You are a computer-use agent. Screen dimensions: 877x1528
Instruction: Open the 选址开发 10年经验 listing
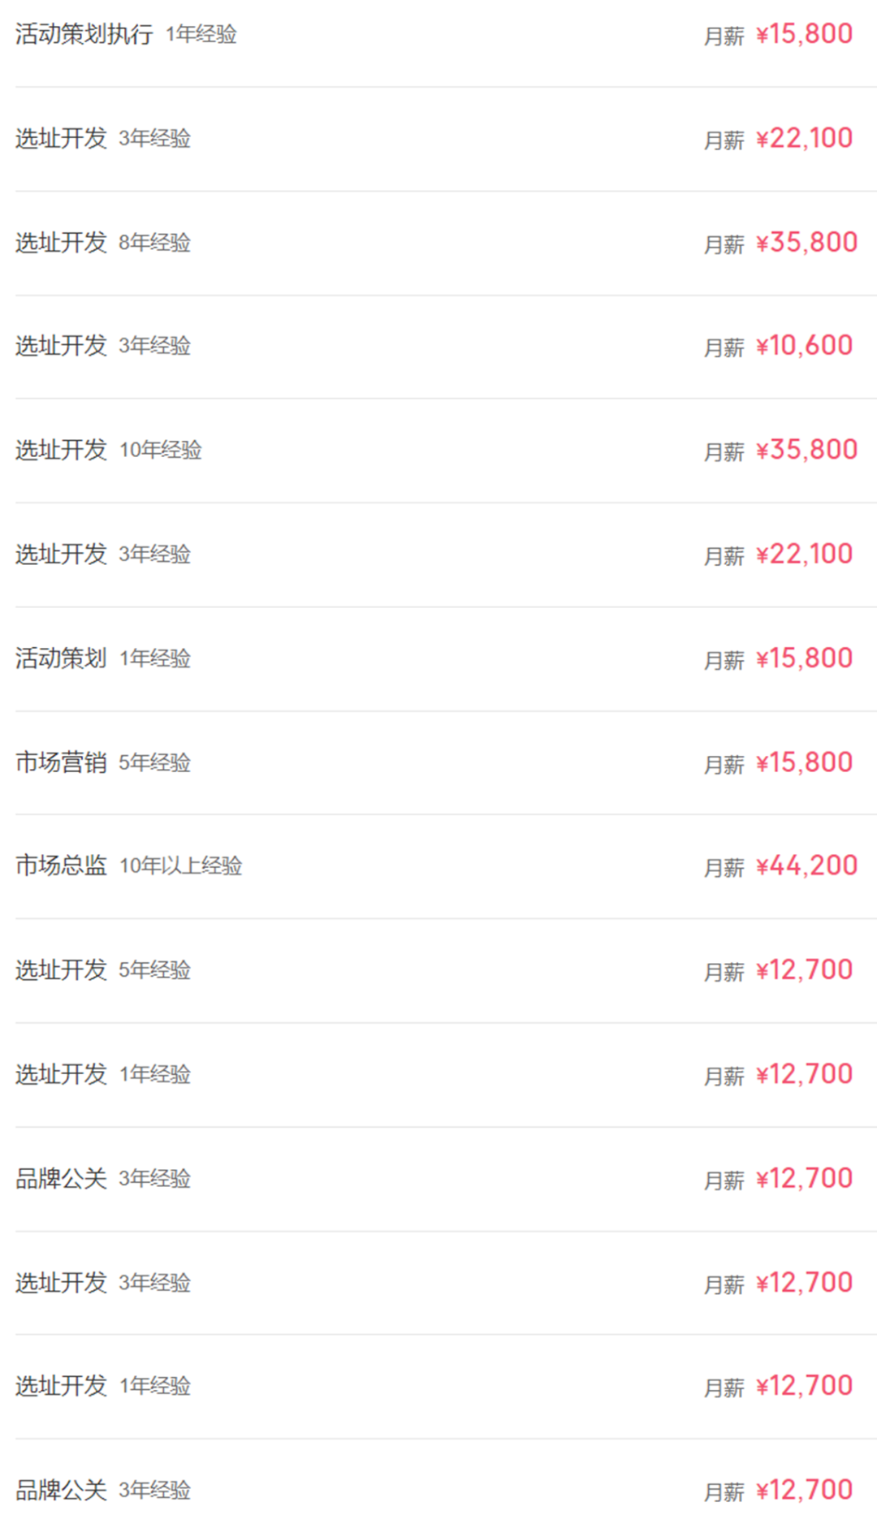438,451
